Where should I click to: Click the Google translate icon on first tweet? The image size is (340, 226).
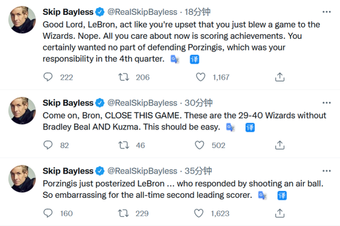pos(175,60)
